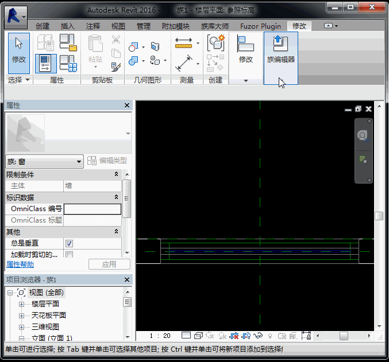Viewport: 389px width, 362px height.
Task: Click the view scale 1 : 20
Action: click(159, 336)
